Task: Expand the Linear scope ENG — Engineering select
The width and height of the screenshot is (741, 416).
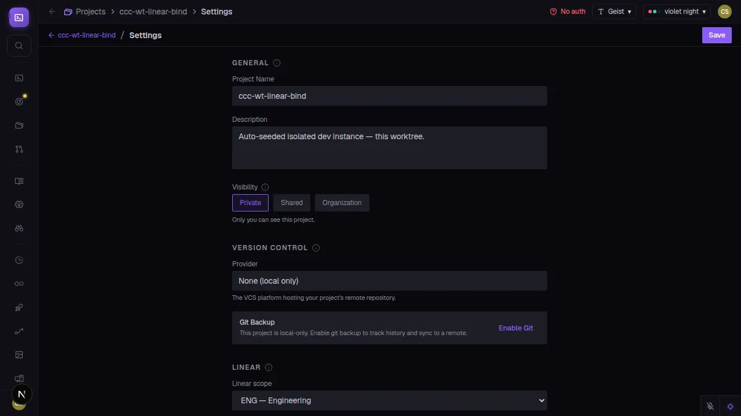Action: [390, 400]
